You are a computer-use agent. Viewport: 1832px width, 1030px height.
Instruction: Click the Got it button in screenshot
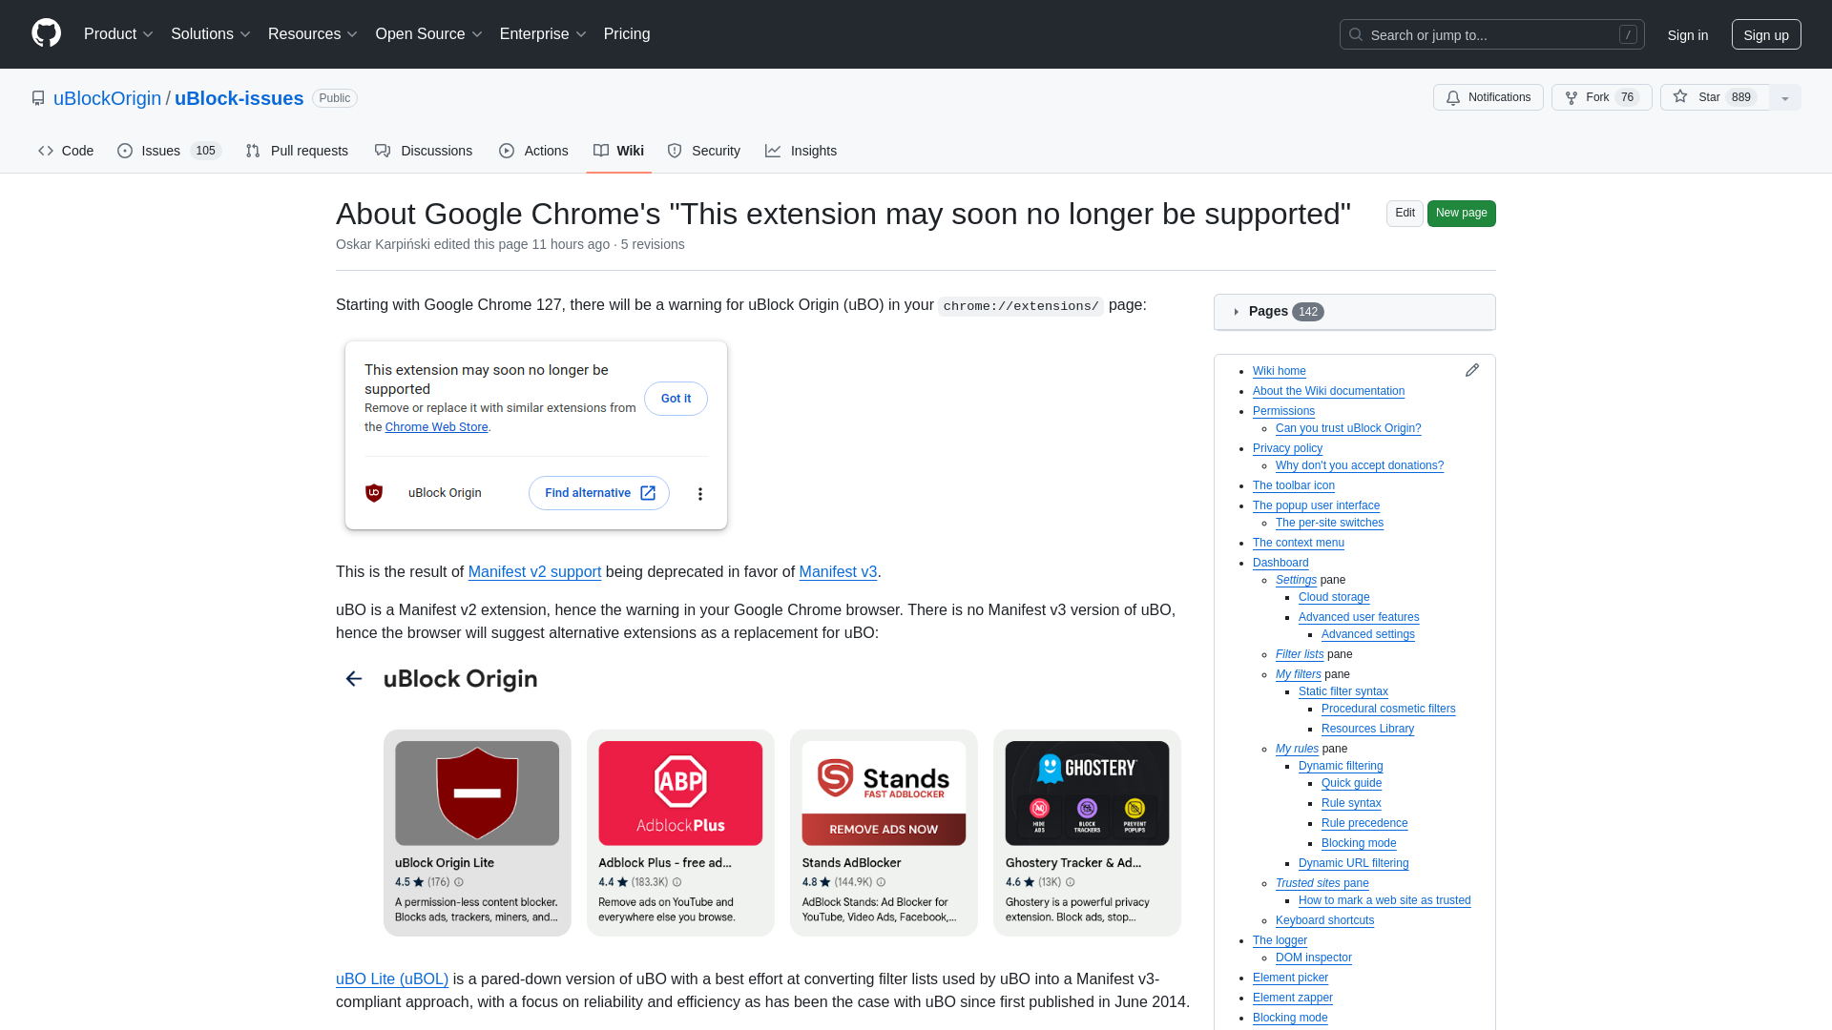coord(676,399)
